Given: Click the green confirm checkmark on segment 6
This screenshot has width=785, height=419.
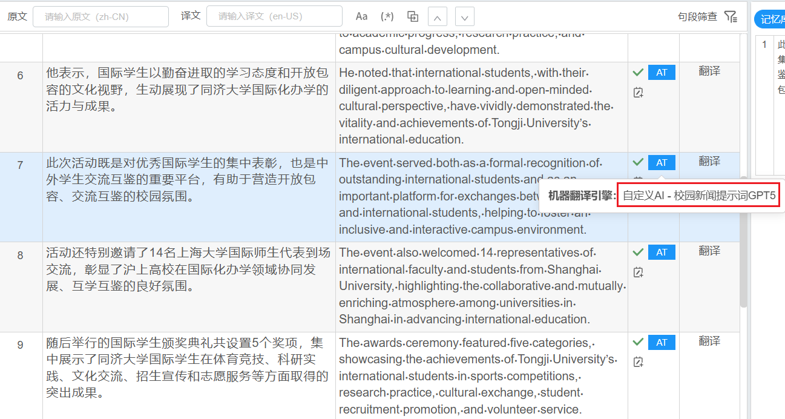Looking at the screenshot, I should tap(638, 73).
